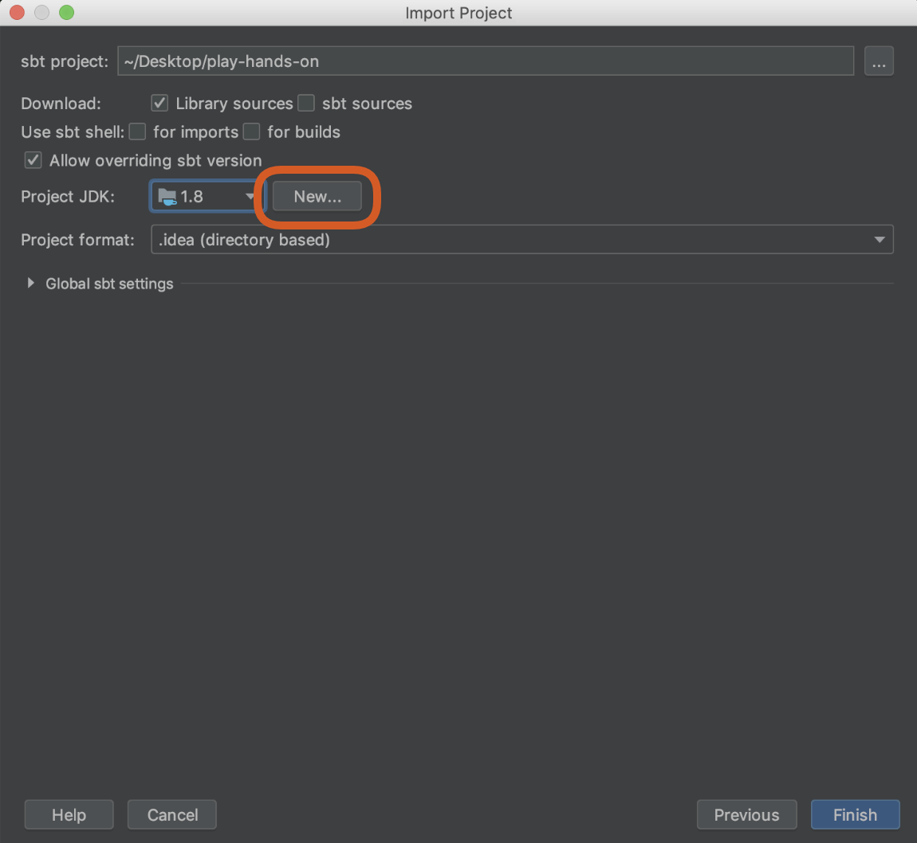Expand the "Global sbt settings" section

[x=30, y=283]
